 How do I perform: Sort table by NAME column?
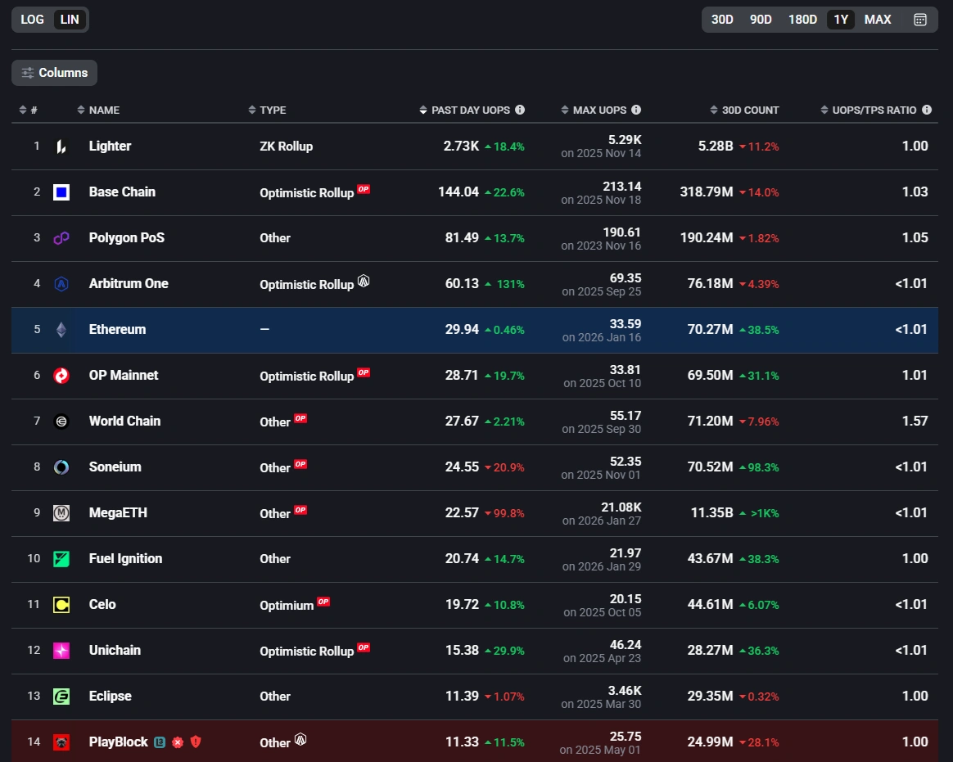point(103,110)
